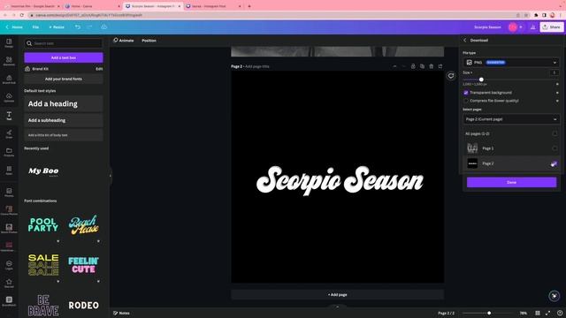Enable Compress file (lower quality) checkbox
Viewport: 566px width, 318px height.
pos(466,101)
